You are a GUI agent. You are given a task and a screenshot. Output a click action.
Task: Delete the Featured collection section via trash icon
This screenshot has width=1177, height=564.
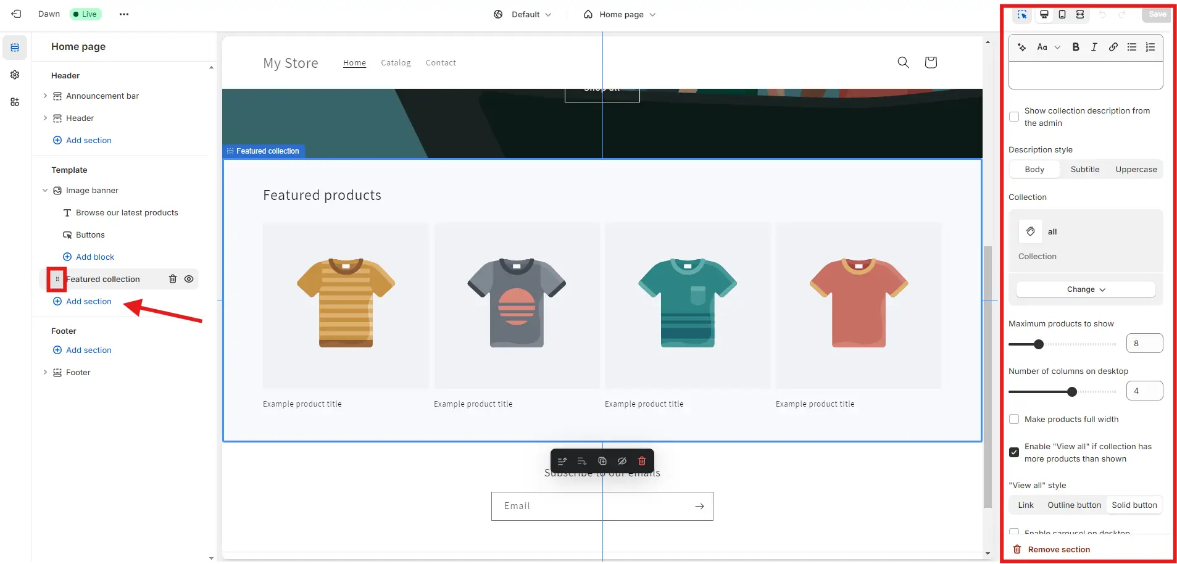pyautogui.click(x=173, y=279)
